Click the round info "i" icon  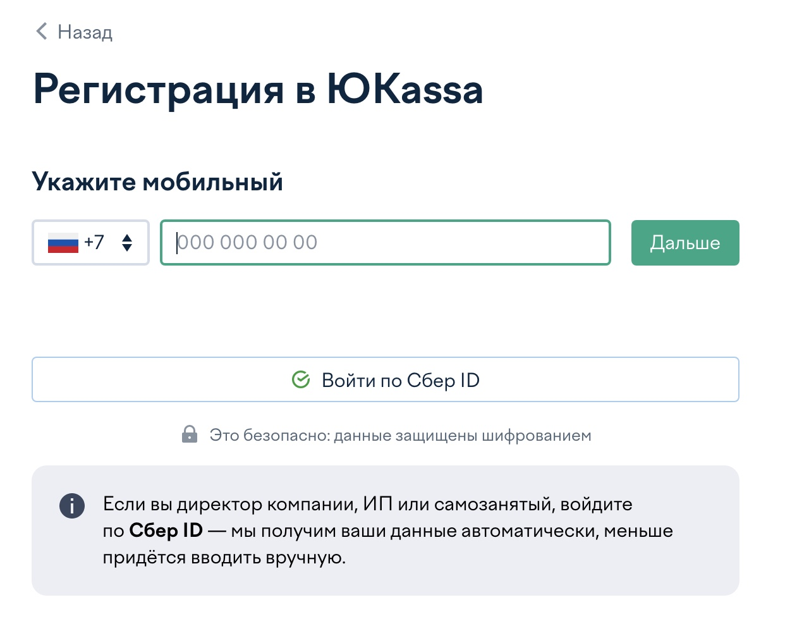pos(72,506)
